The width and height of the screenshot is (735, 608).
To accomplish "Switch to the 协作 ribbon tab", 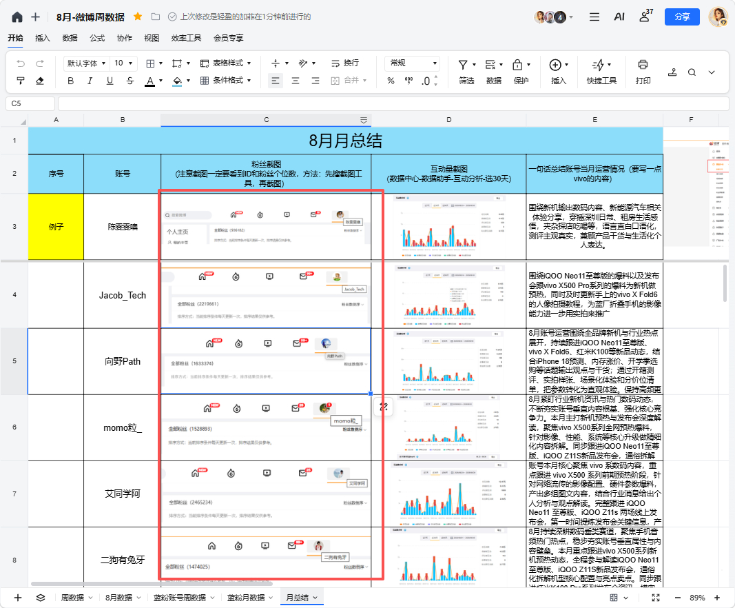I will (x=124, y=38).
